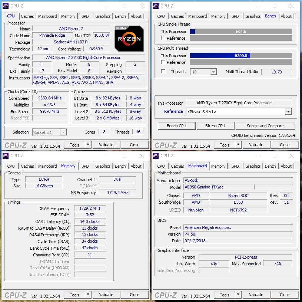Click Close button in the Memory window

(x=135, y=295)
